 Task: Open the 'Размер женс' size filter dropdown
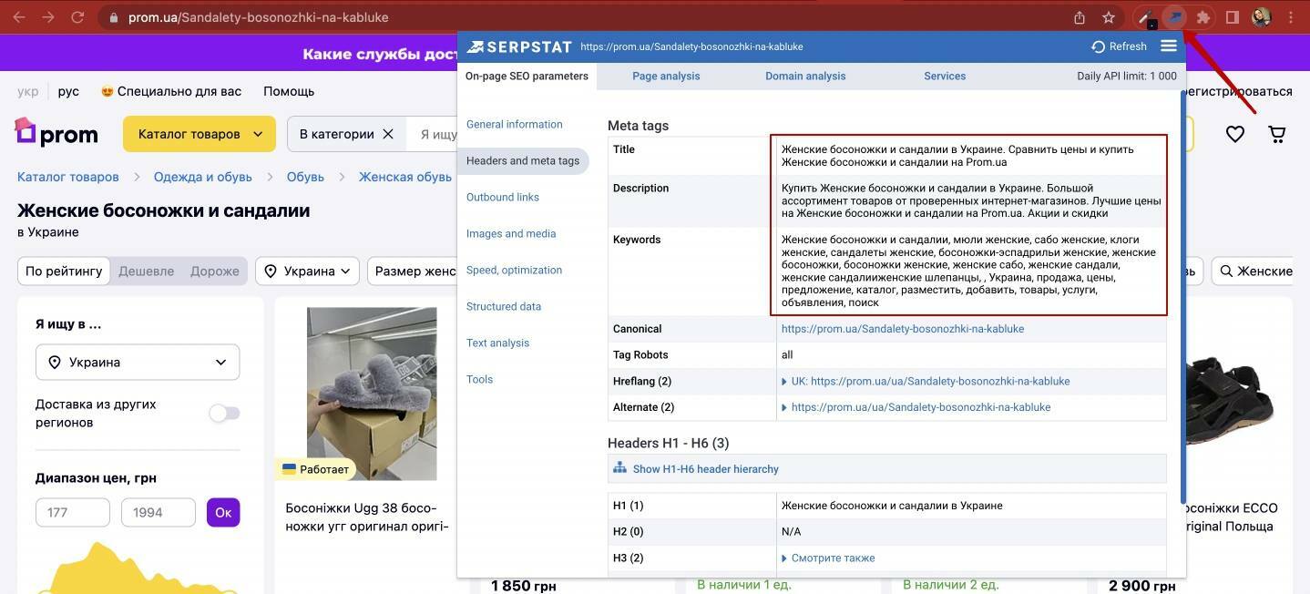tap(413, 271)
